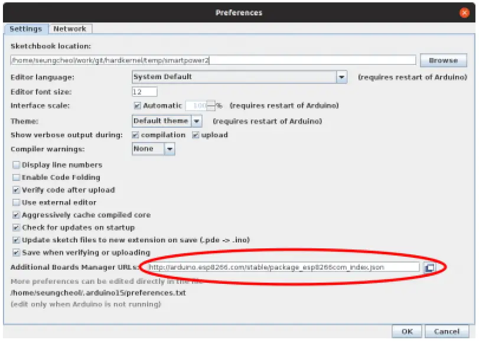Uncheck Verify code after upload
This screenshot has width=479, height=343.
coord(16,190)
